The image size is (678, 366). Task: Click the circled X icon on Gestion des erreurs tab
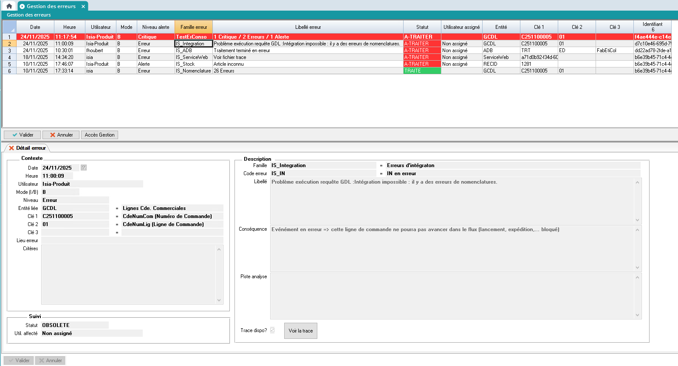[22, 6]
